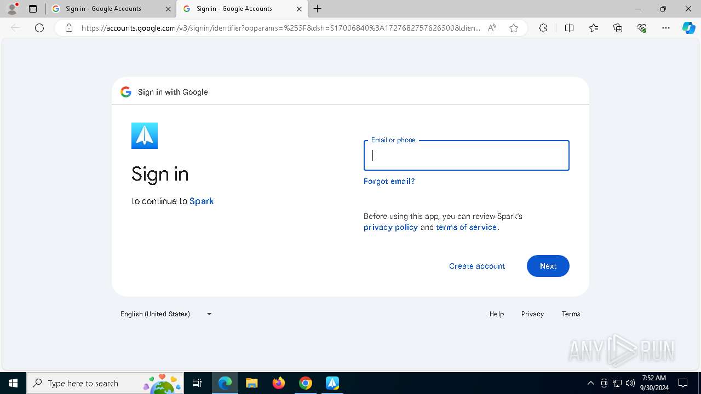
Task: Click the Spark app name link
Action: pyautogui.click(x=202, y=201)
